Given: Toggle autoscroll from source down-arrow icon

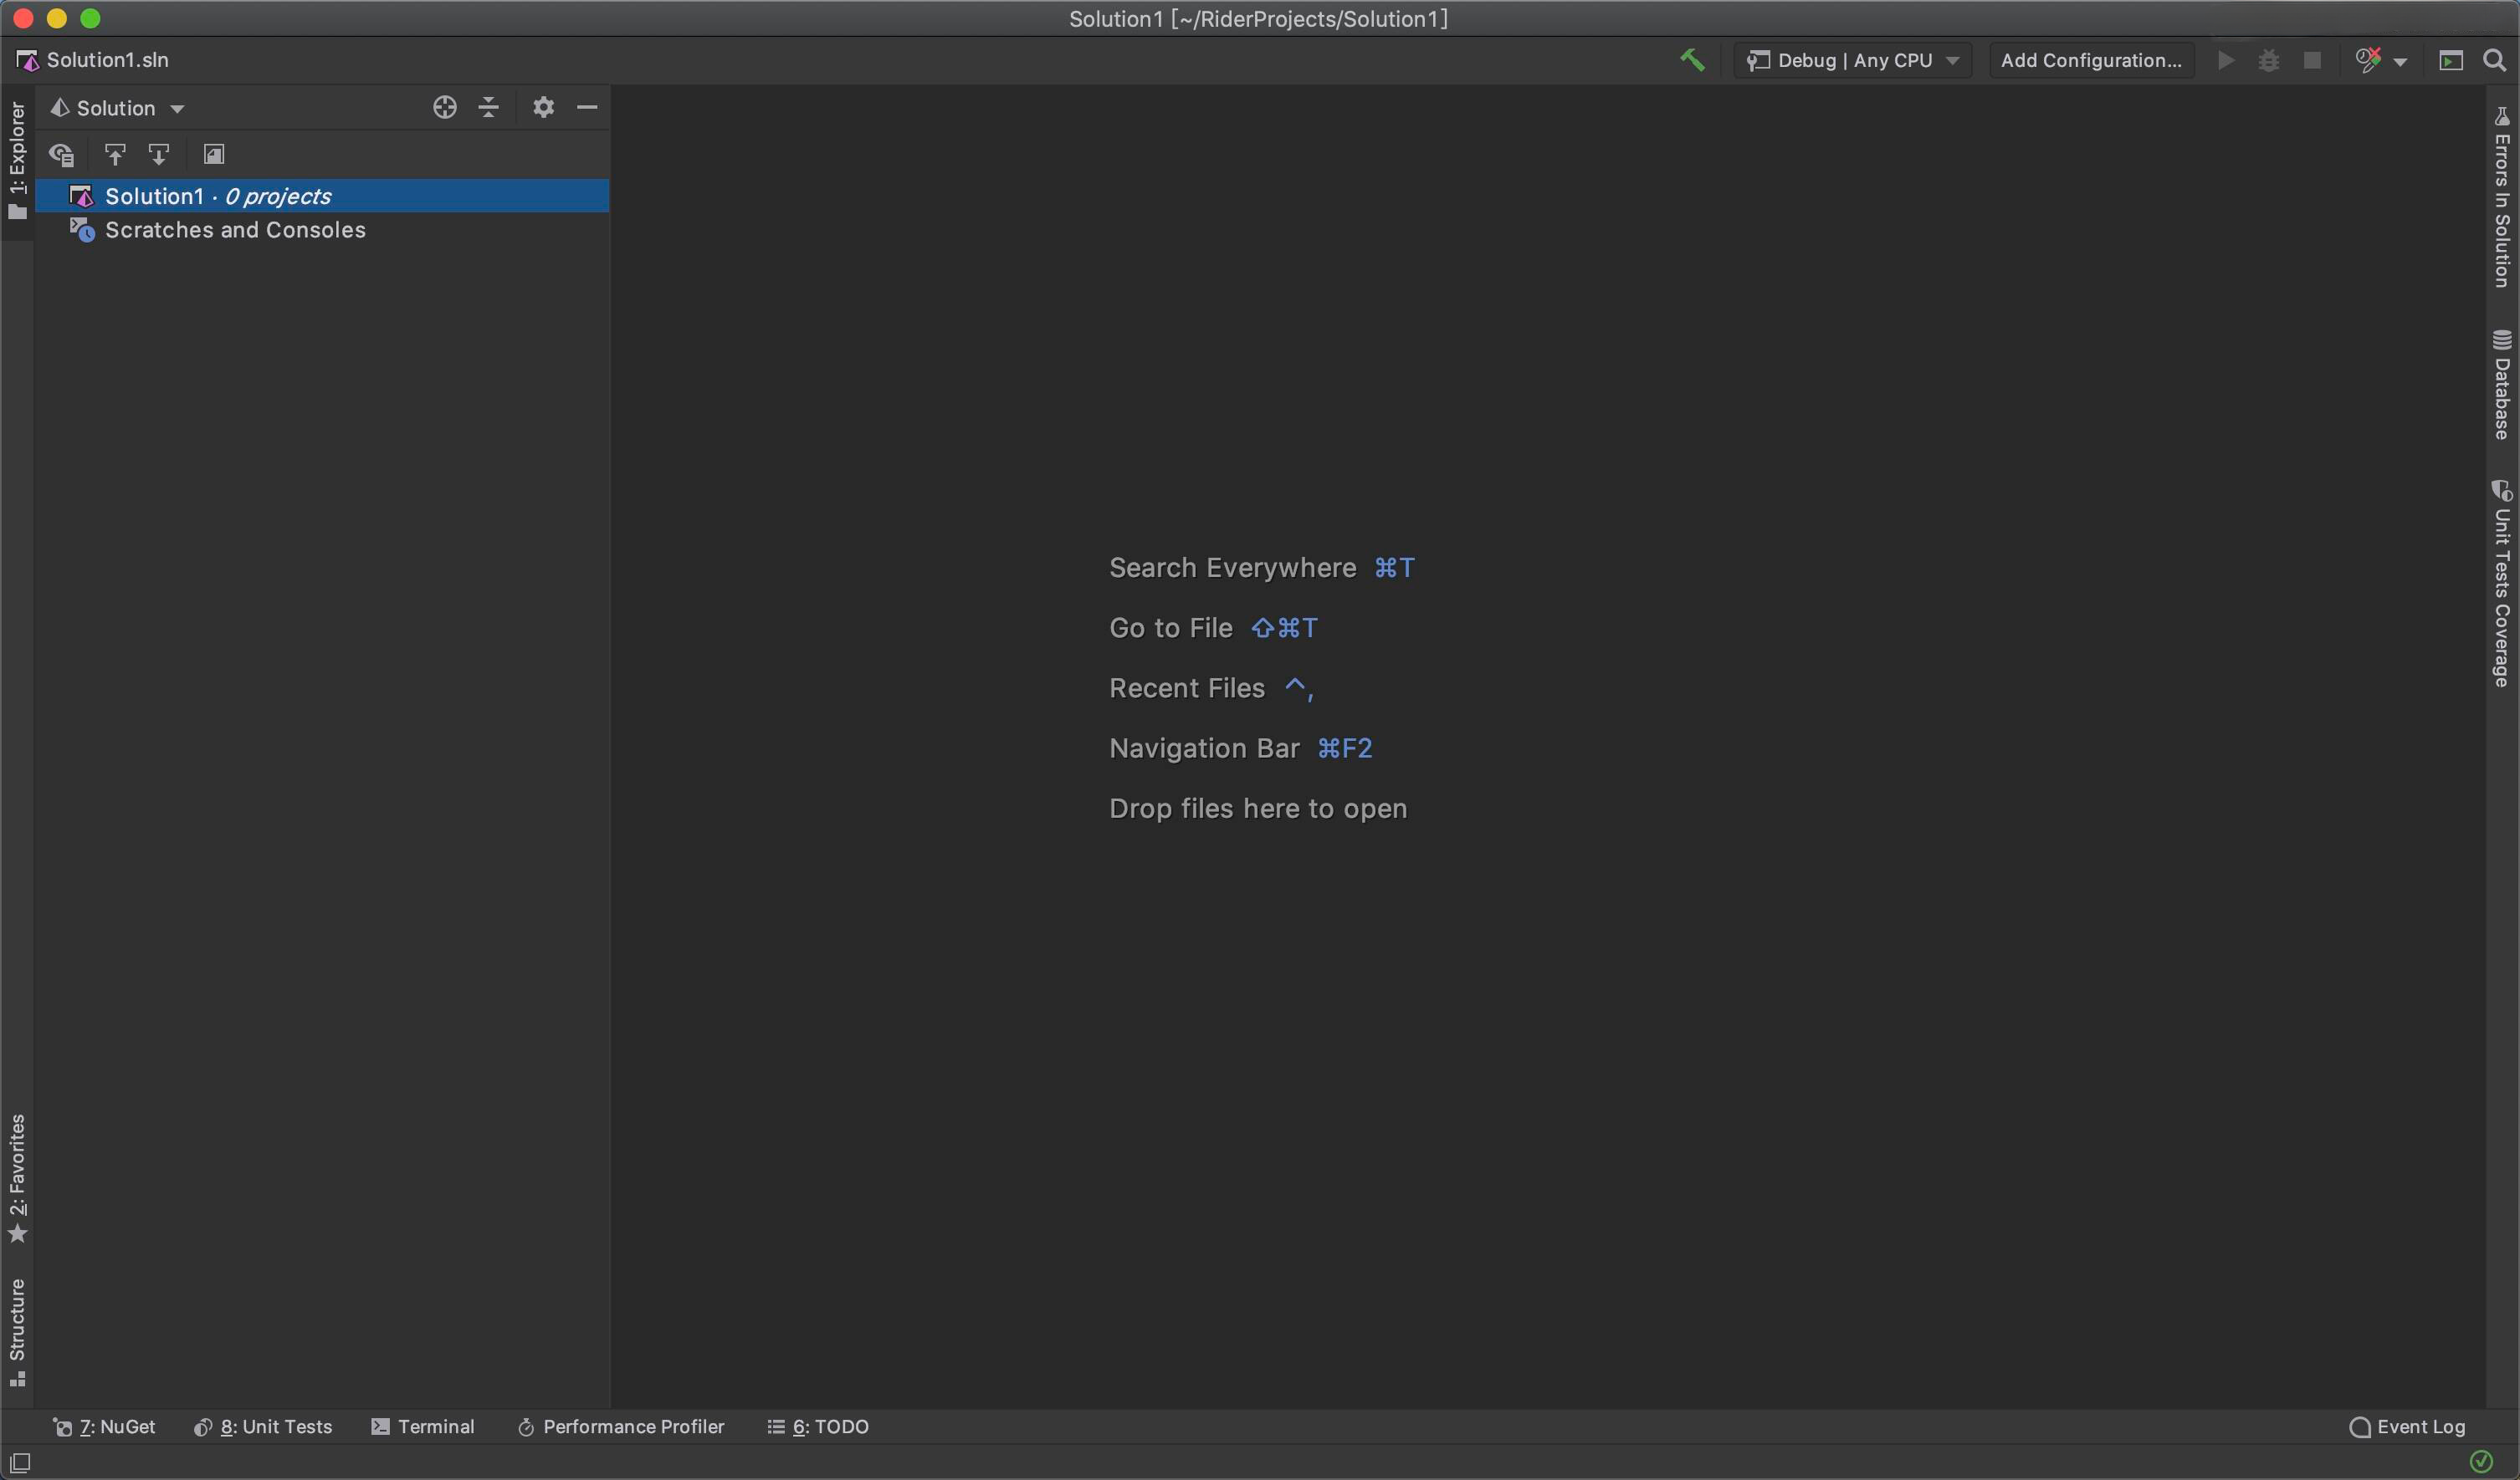Looking at the screenshot, I should (159, 155).
